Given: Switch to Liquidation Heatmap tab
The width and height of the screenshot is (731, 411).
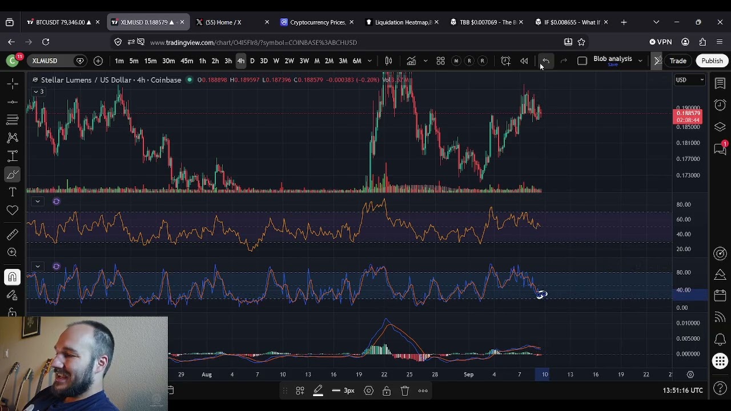Looking at the screenshot, I should pyautogui.click(x=403, y=22).
